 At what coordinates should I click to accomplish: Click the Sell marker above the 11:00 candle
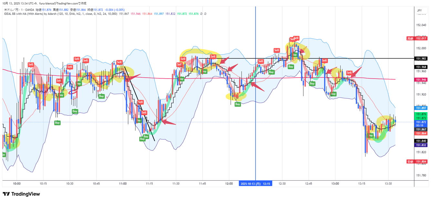pyautogui.click(x=119, y=62)
